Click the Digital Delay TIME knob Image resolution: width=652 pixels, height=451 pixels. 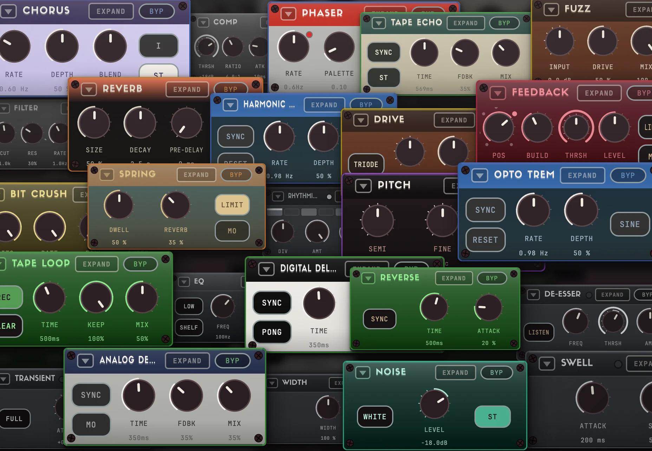click(319, 303)
